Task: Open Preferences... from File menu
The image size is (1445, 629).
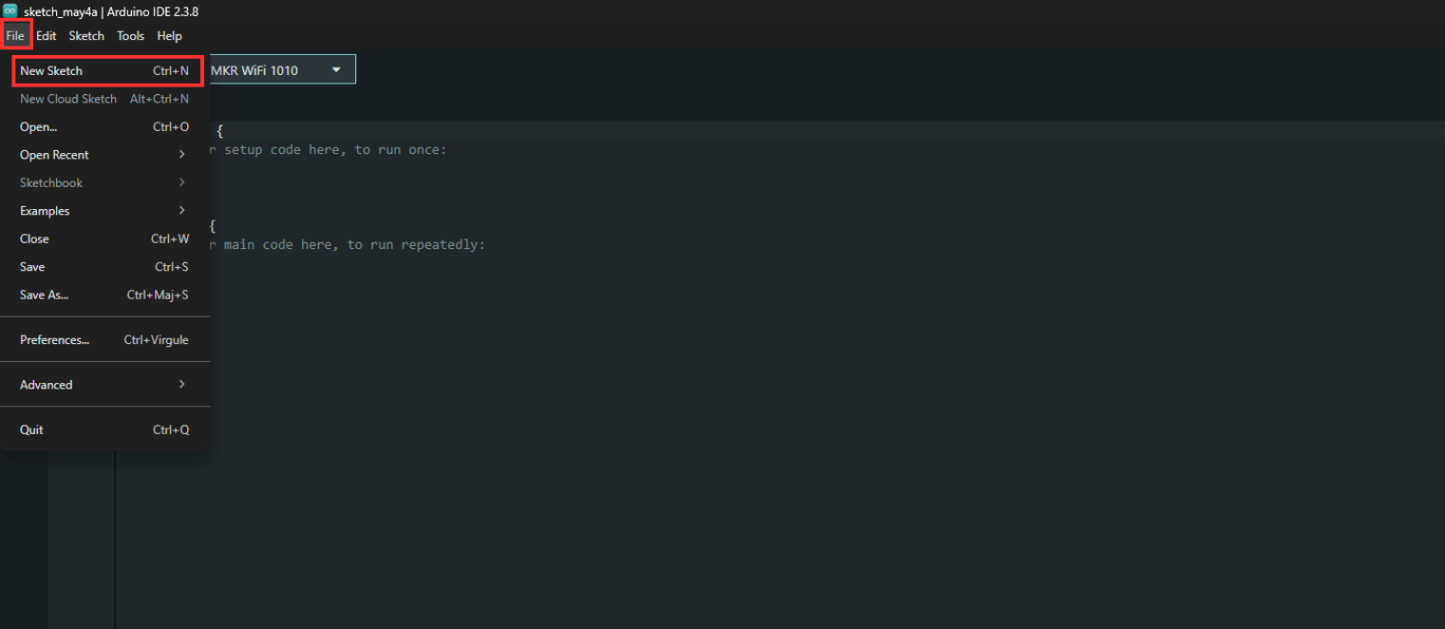Action: point(105,340)
